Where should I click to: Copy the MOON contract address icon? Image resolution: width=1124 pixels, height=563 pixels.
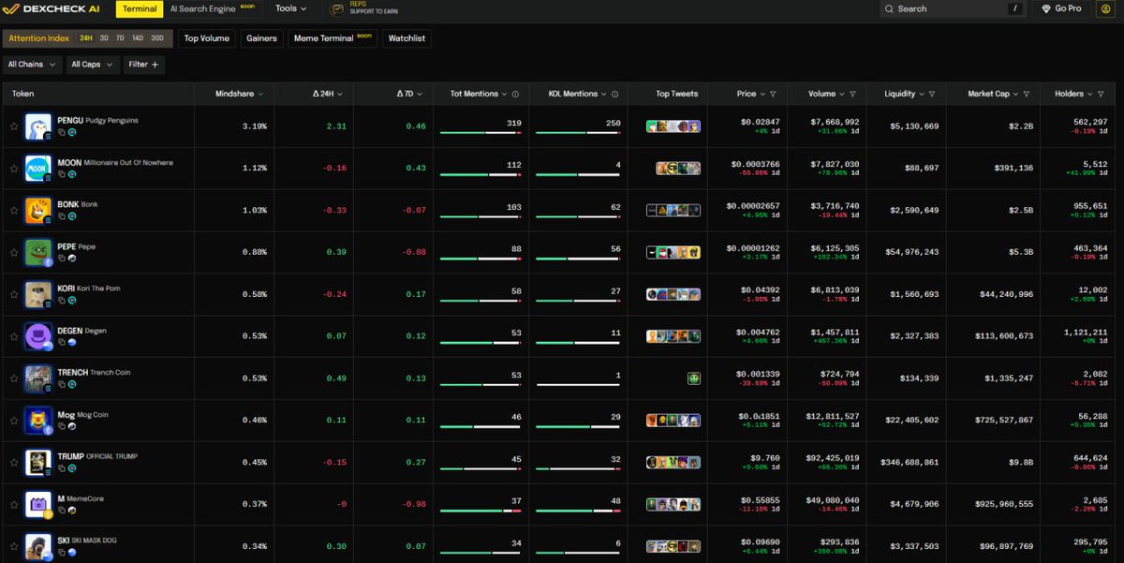pos(62,174)
